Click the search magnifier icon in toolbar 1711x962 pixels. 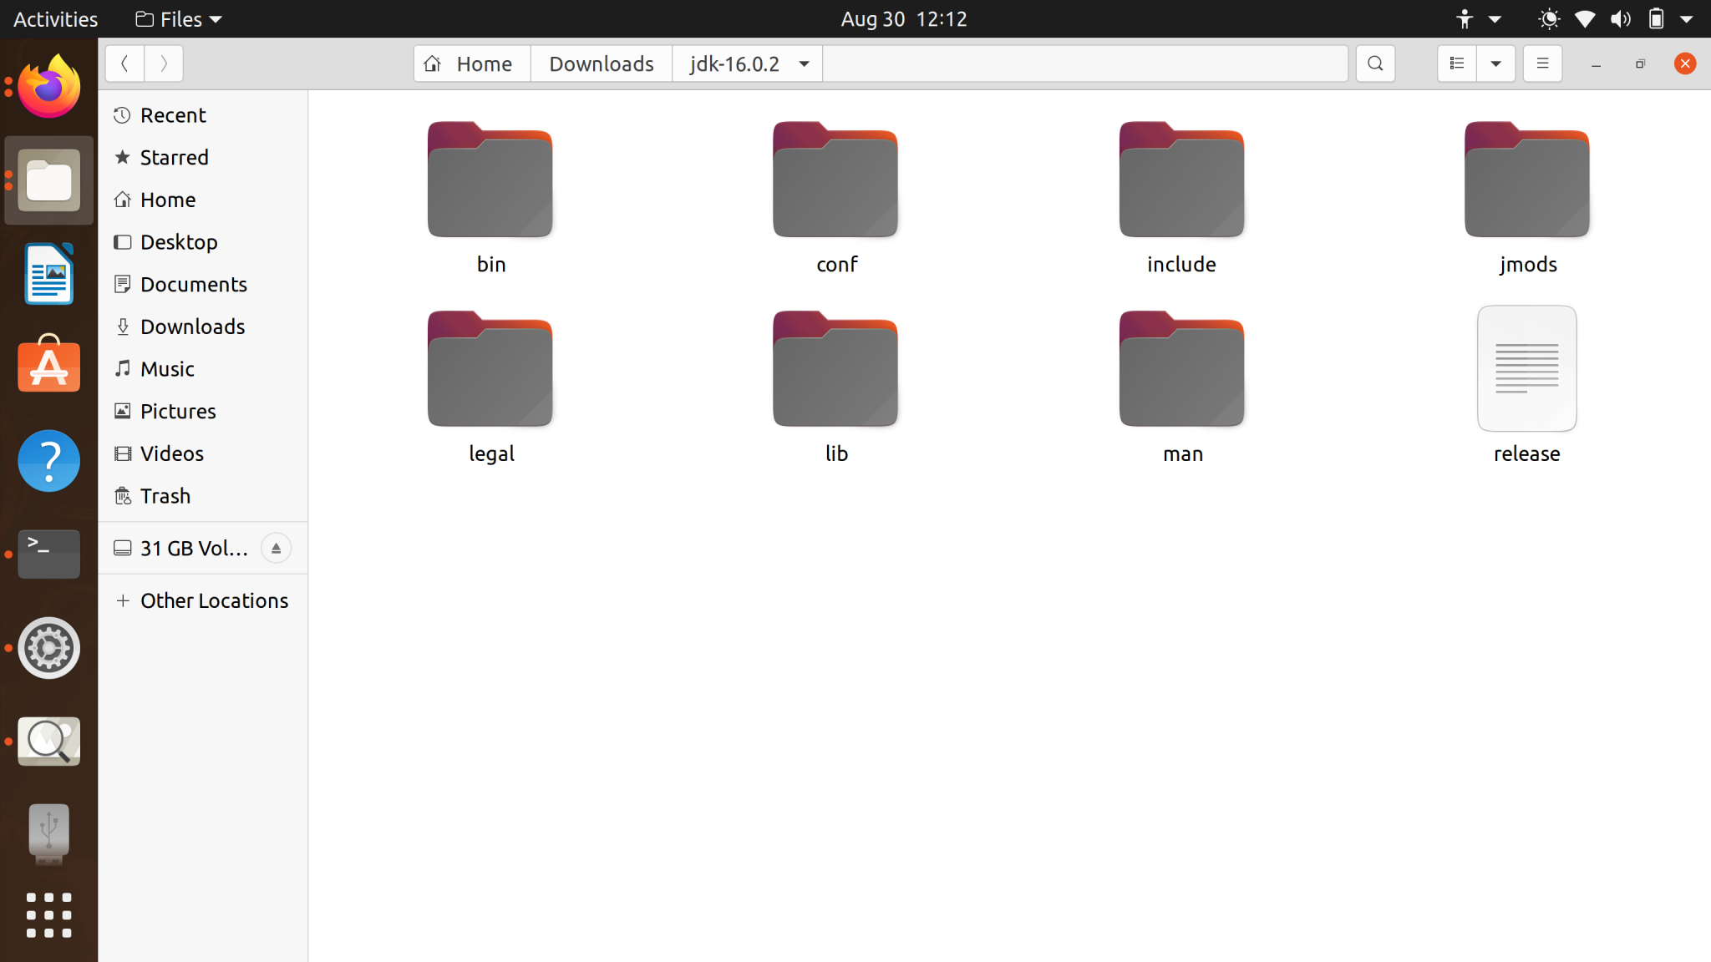(1375, 63)
